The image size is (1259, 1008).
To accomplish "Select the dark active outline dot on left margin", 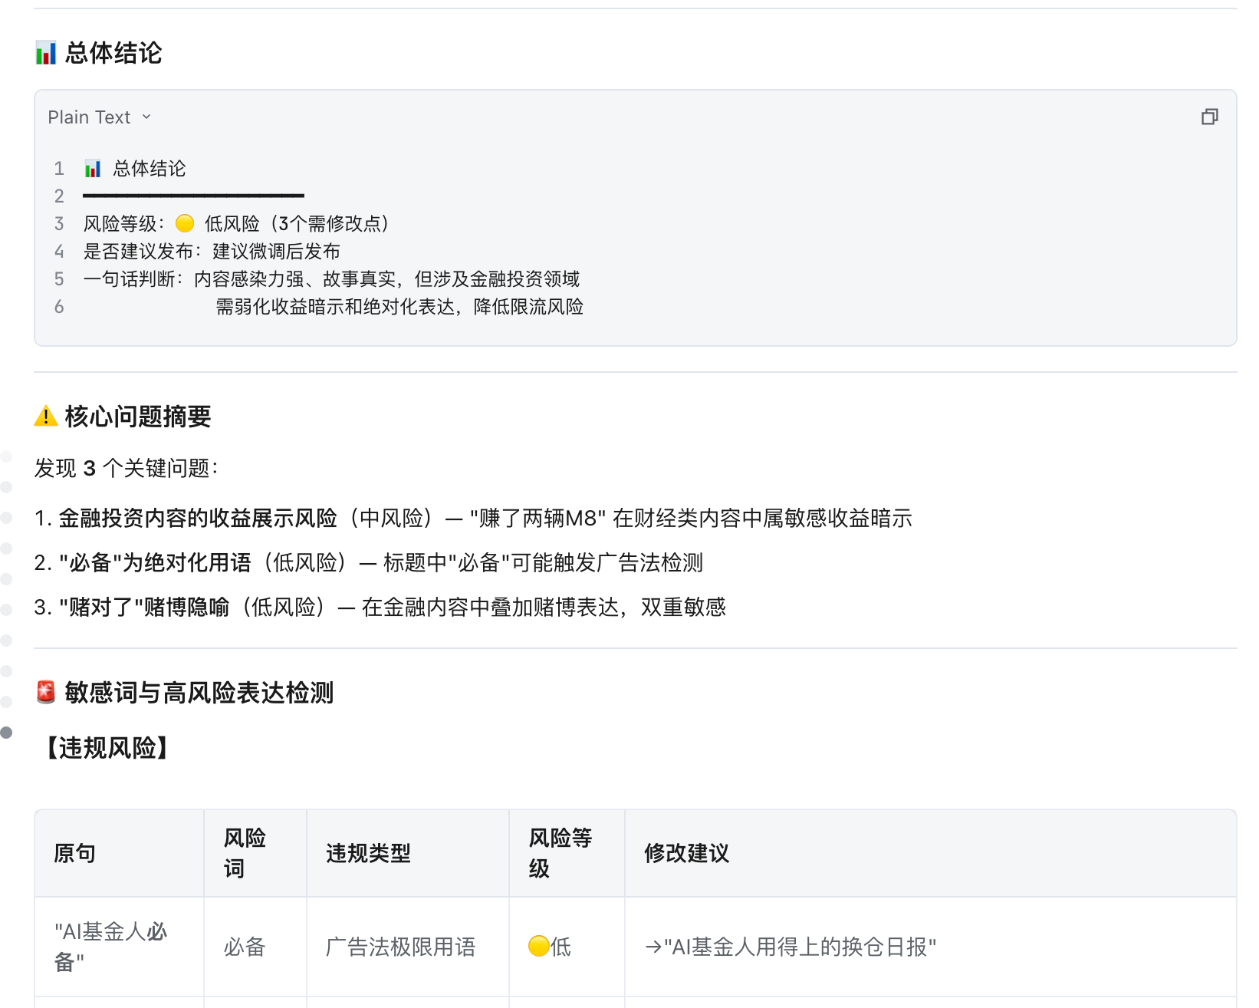I will tap(6, 733).
